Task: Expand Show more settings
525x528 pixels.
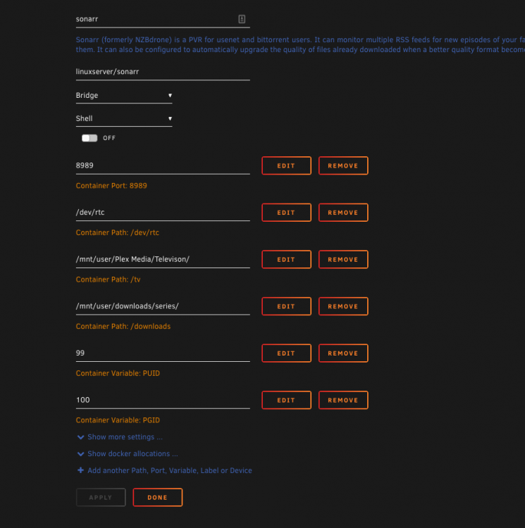Action: (125, 437)
